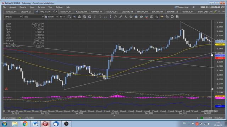Viewport: 227px width, 127px height.
Task: Toggle the eye visibility icon in toolbar
Action: [x=141, y=17]
